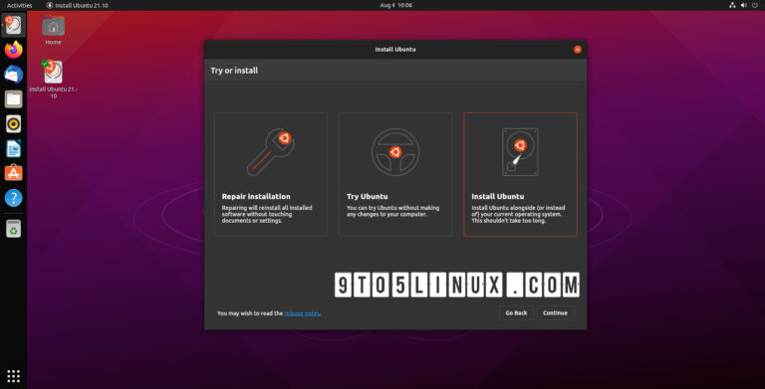Select the Try Ubuntu steering wheel option
This screenshot has width=765, height=389.
coord(395,174)
